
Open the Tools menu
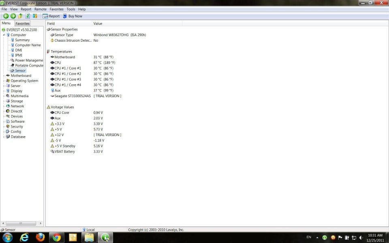[x=71, y=9]
